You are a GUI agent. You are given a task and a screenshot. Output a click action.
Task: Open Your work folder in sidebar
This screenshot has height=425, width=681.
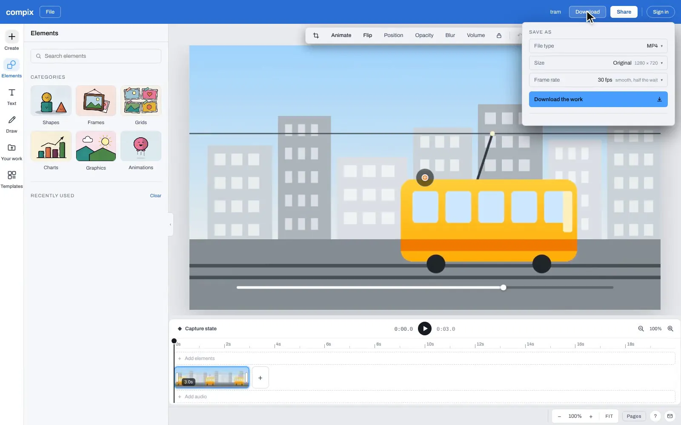click(x=11, y=152)
